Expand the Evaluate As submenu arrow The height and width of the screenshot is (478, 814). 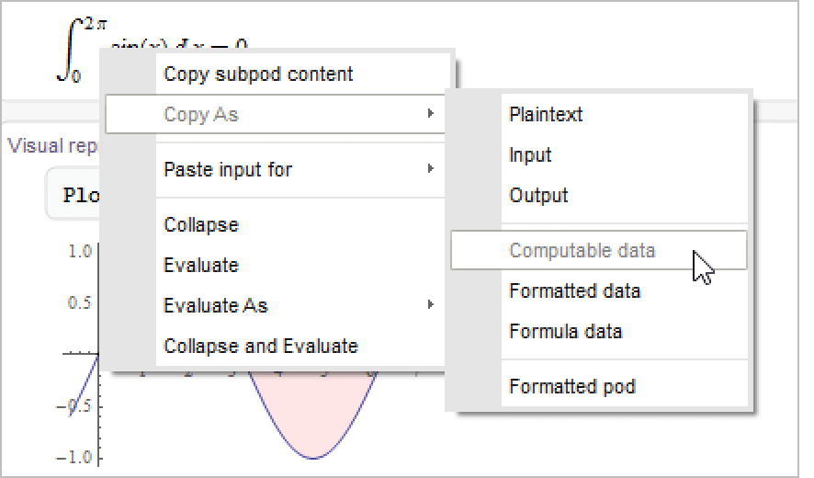coord(430,306)
